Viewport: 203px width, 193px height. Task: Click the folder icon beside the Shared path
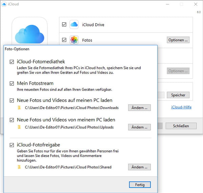[19, 167]
